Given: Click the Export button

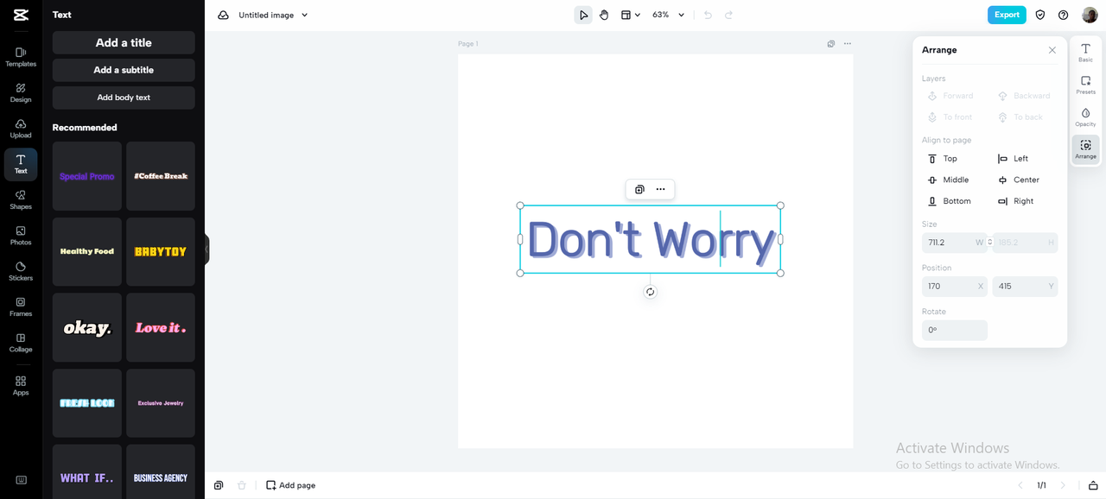Looking at the screenshot, I should pos(1007,15).
